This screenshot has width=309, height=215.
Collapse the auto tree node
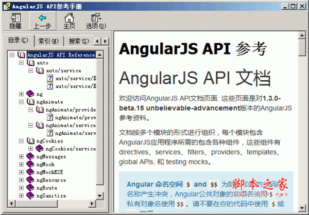click(21, 63)
